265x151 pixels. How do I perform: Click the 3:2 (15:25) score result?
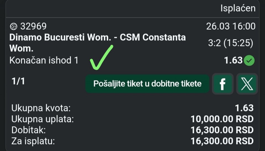coord(230,43)
